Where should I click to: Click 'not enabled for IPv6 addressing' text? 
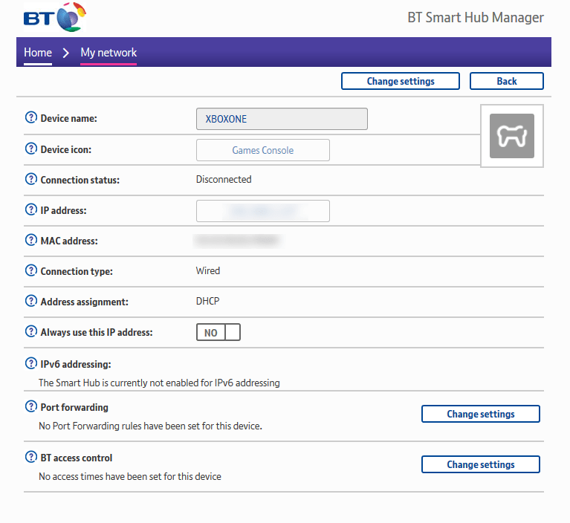[x=159, y=383]
